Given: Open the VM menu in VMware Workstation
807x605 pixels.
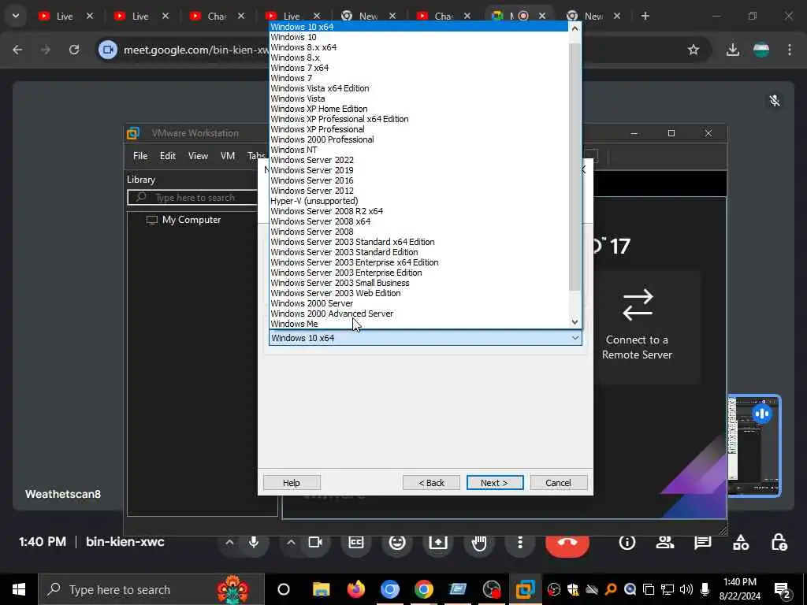Looking at the screenshot, I should (228, 156).
